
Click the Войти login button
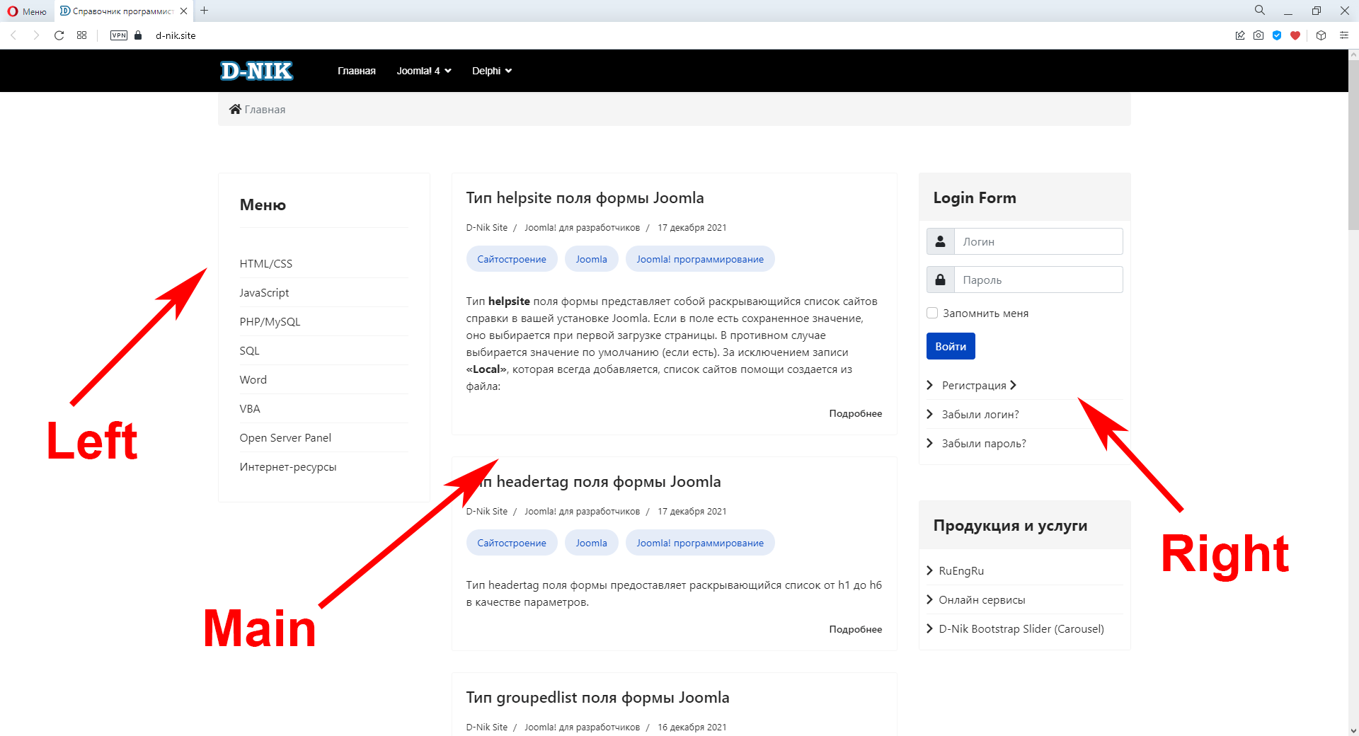pos(951,346)
